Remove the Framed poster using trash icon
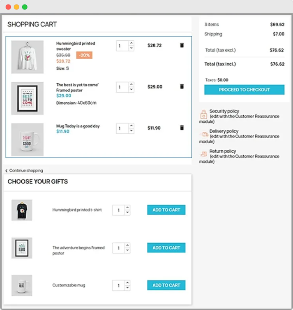This screenshot has width=293, height=310. click(182, 86)
